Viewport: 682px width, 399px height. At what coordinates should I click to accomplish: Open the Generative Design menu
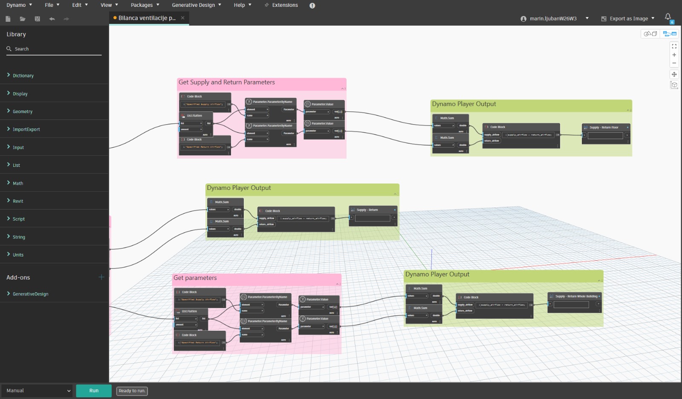point(197,5)
